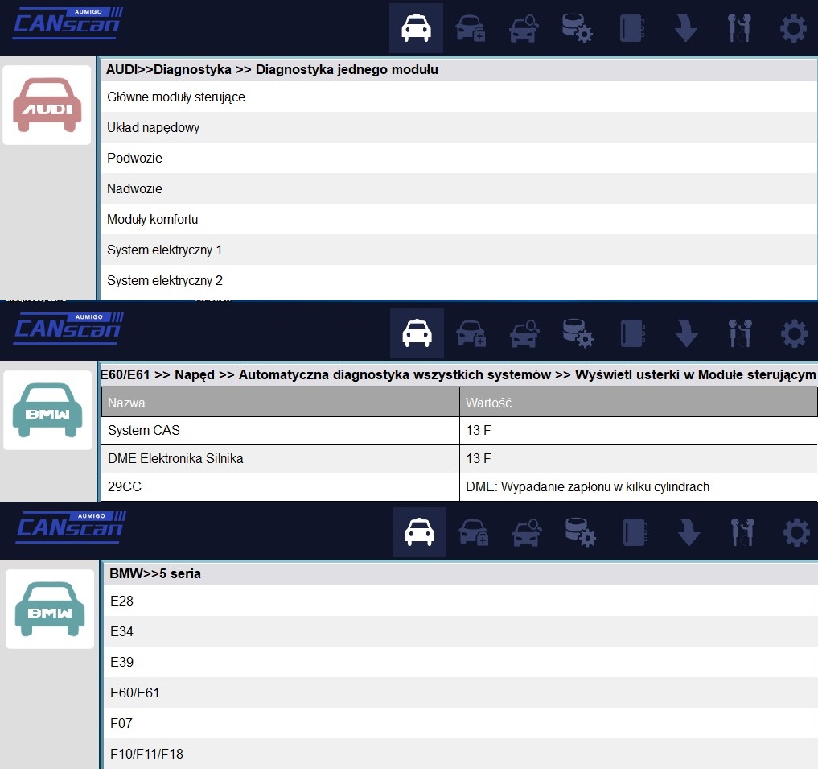Choose E34 model in 5 seria list

461,631
